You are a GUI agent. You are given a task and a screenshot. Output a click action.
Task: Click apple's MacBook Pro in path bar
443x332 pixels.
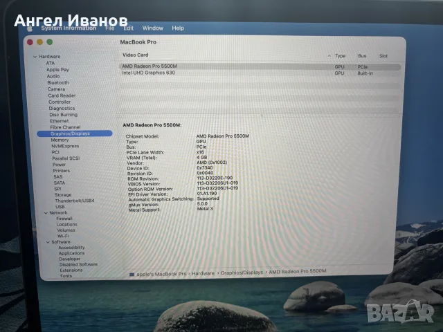pos(161,274)
